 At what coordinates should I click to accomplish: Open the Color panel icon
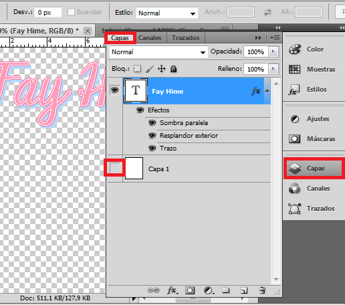(295, 49)
